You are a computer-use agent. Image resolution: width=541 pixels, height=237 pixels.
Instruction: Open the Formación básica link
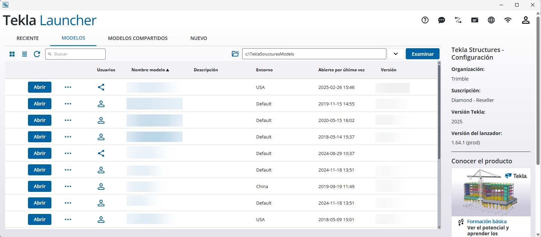[487, 221]
